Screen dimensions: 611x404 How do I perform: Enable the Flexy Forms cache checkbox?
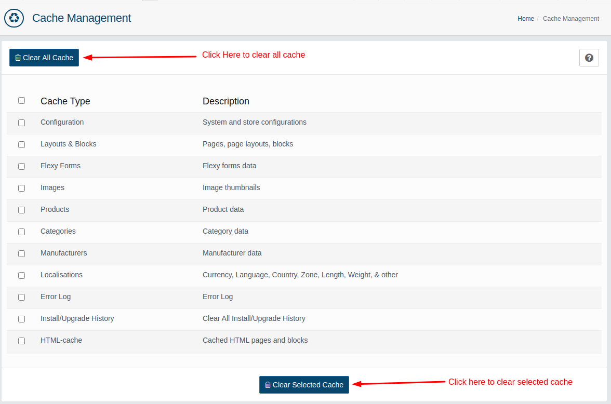(21, 167)
